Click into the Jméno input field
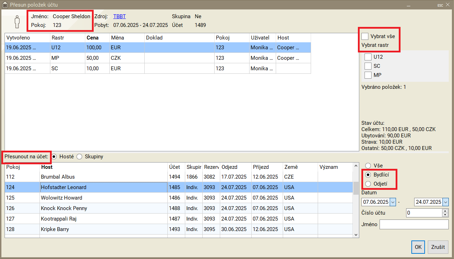Viewport: 454px width, 259px height. [414, 224]
